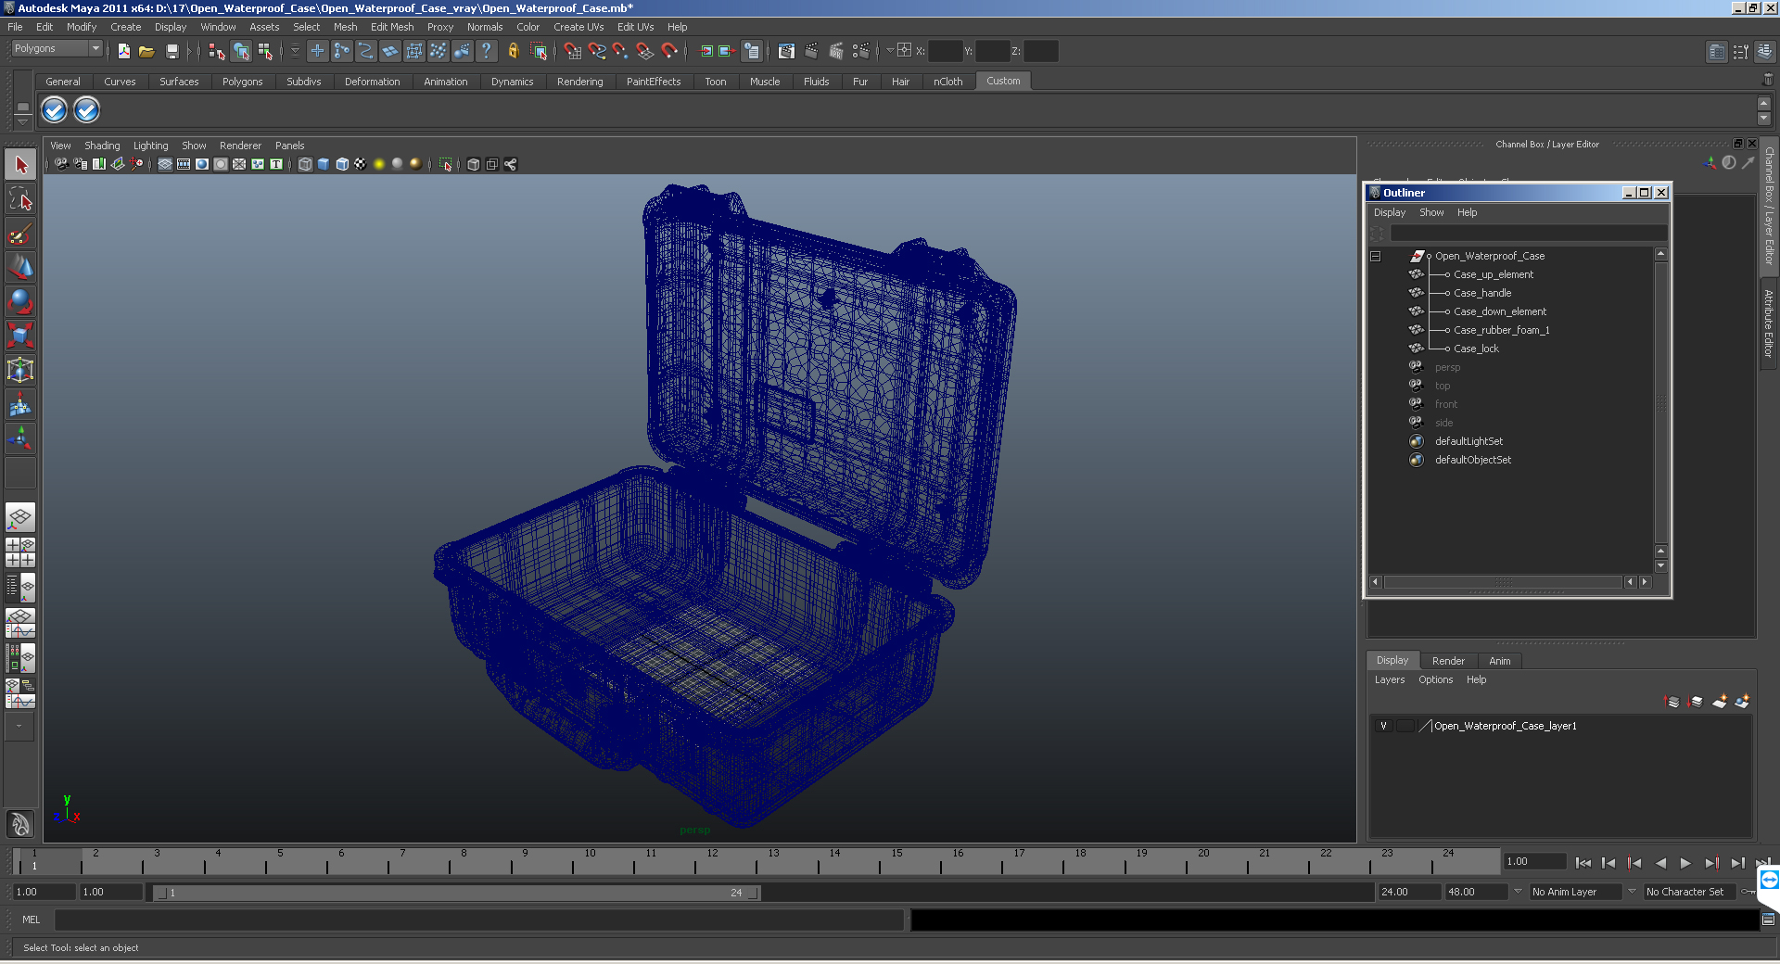Enable use all lights yellow sphere
Screen dimensions: 1780x964
coord(379,164)
